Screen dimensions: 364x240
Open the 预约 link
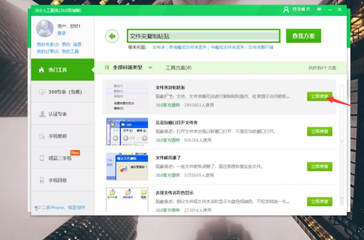(x=66, y=44)
